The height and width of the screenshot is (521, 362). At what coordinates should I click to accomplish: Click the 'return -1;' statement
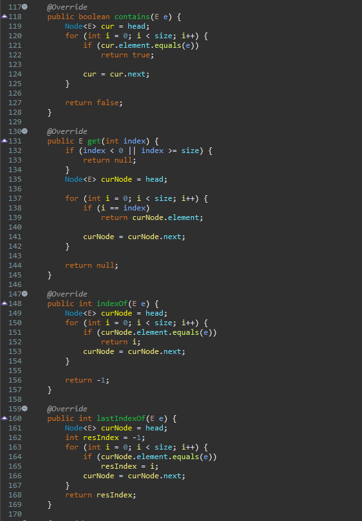click(87, 380)
